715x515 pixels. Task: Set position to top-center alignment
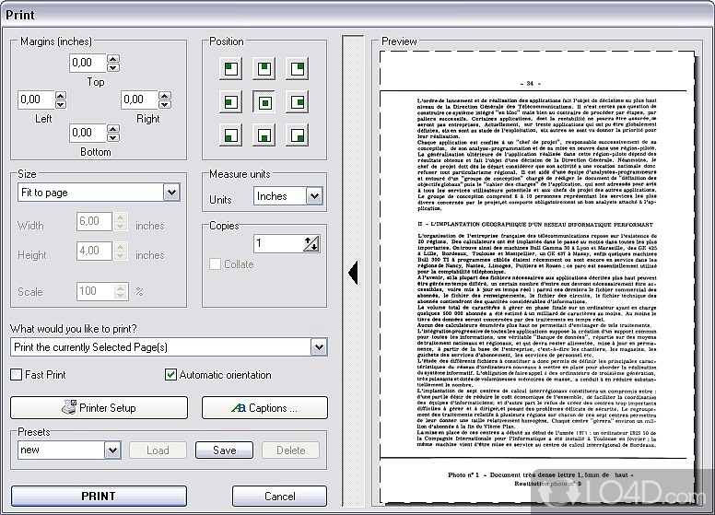click(x=264, y=69)
